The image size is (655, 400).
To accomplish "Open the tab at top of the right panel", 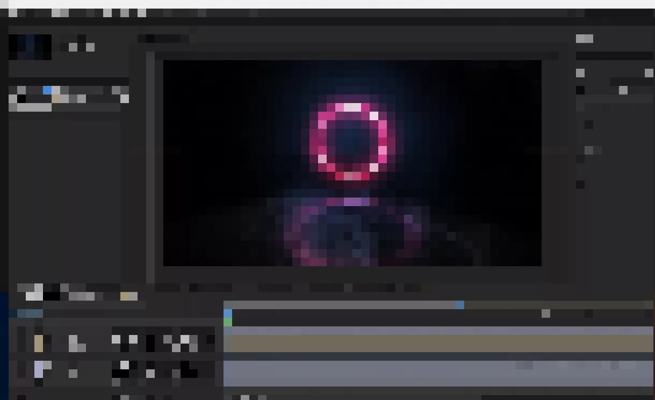I will click(x=584, y=38).
